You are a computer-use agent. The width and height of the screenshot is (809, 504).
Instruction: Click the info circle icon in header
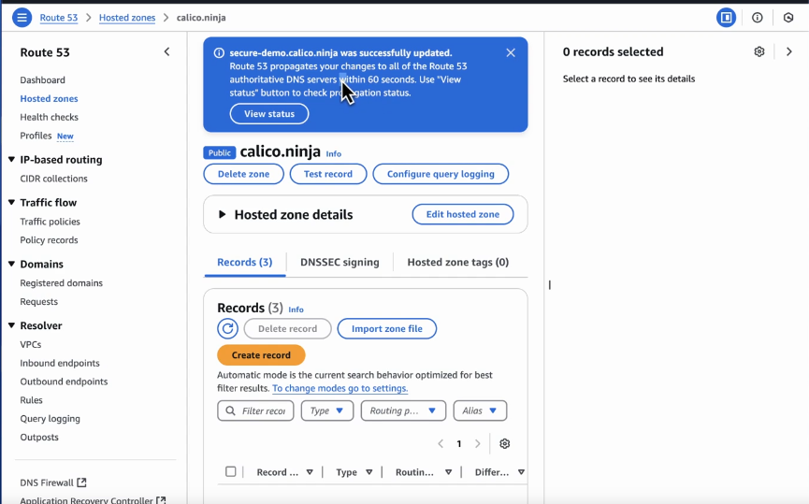pos(758,18)
